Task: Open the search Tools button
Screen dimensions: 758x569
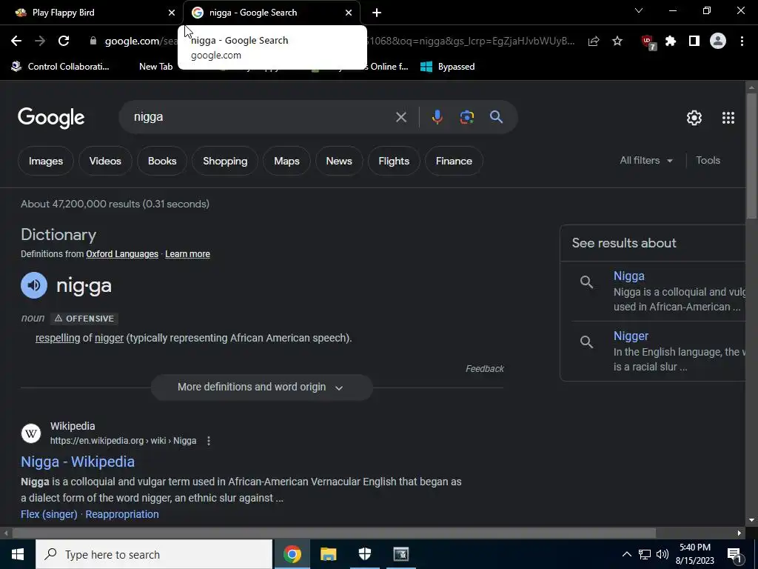Action: pos(708,161)
